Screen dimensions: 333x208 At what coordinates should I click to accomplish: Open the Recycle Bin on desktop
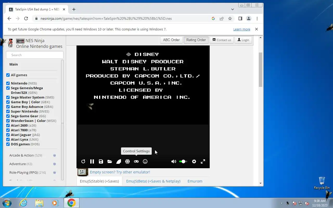(322, 183)
